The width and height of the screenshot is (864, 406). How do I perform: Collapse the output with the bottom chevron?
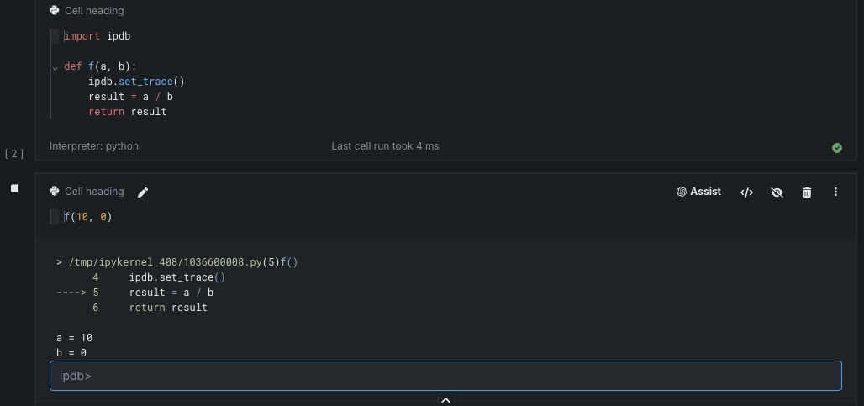(445, 399)
